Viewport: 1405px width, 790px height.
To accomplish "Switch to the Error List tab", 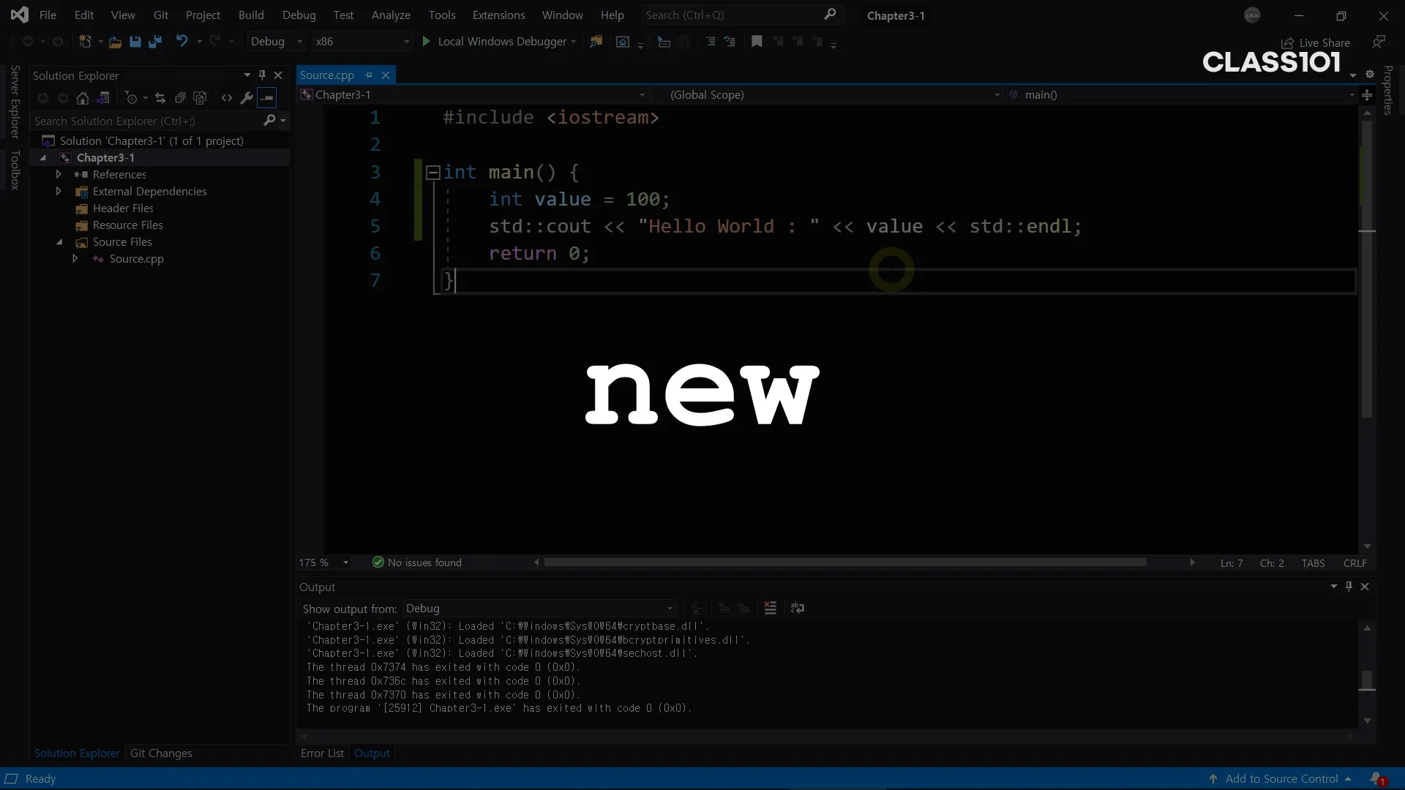I will 322,753.
